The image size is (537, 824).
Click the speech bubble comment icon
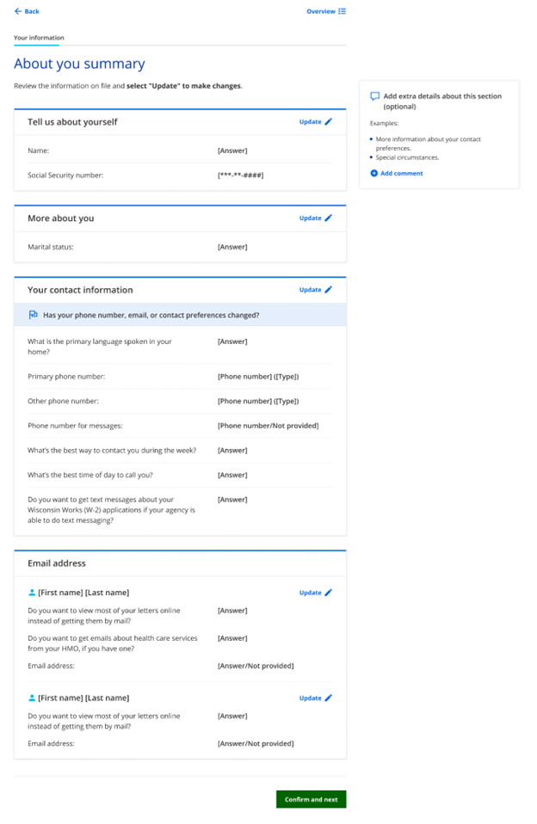pyautogui.click(x=374, y=96)
